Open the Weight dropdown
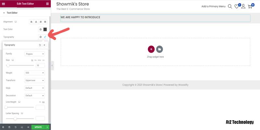The image size is (260, 130). (35, 73)
